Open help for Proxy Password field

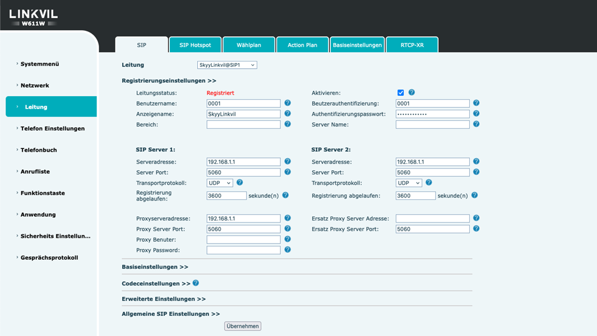click(288, 250)
